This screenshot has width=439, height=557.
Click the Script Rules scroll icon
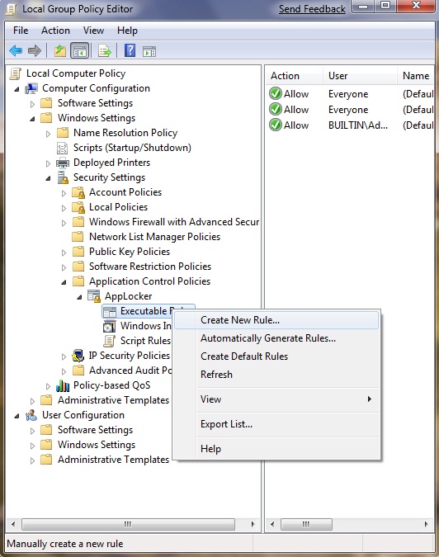coord(109,341)
